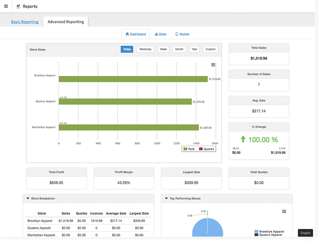Click the Store Sales panel title
This screenshot has height=246, width=328.
click(x=37, y=50)
